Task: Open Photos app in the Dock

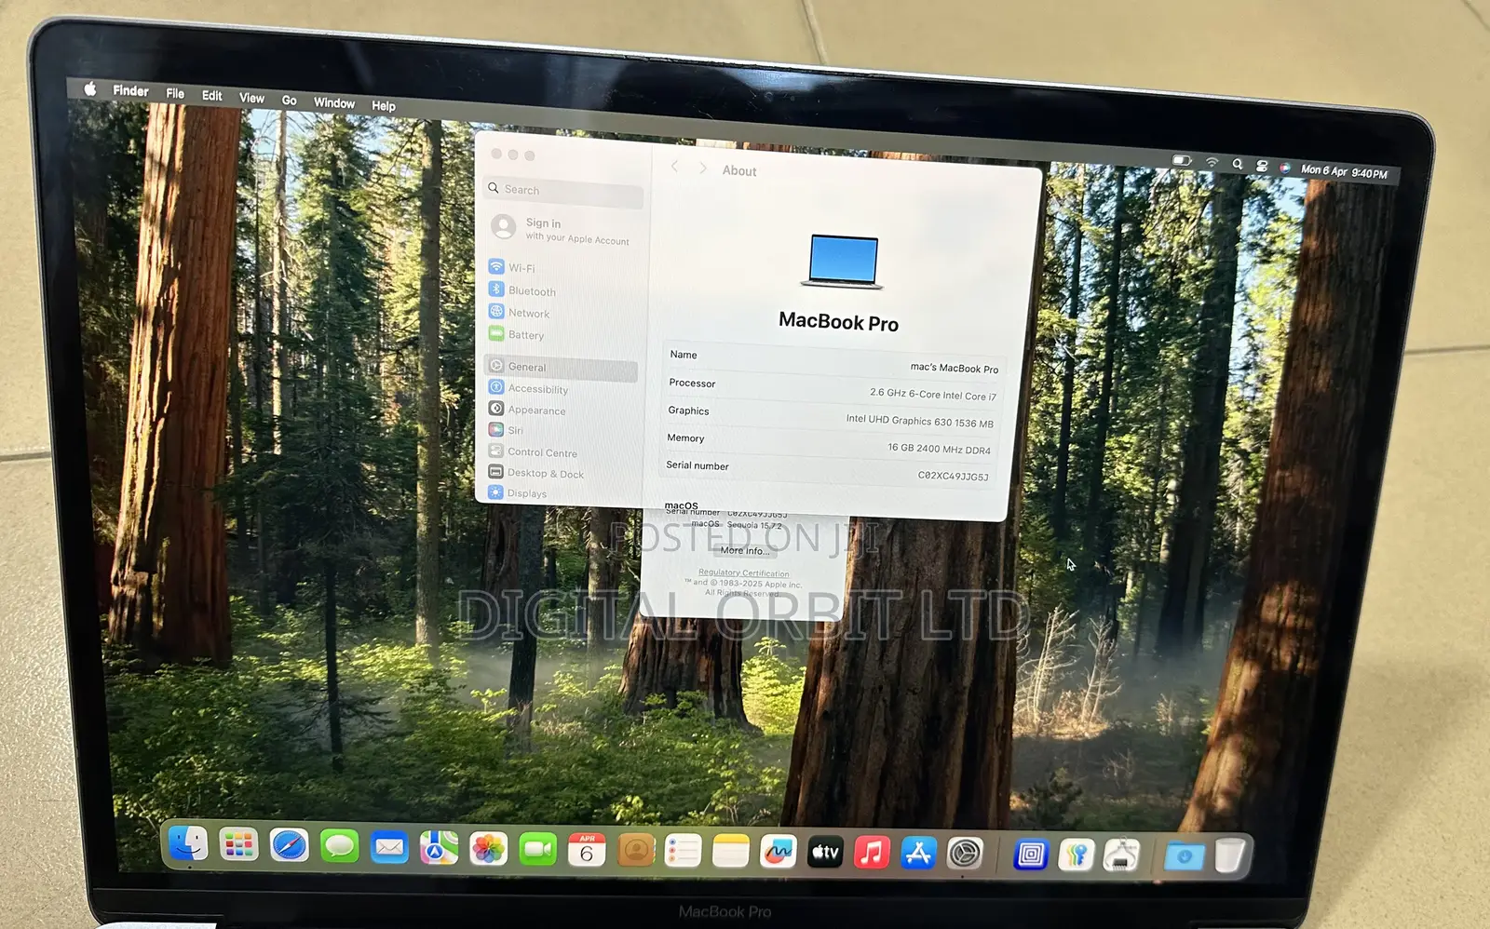Action: (x=488, y=848)
